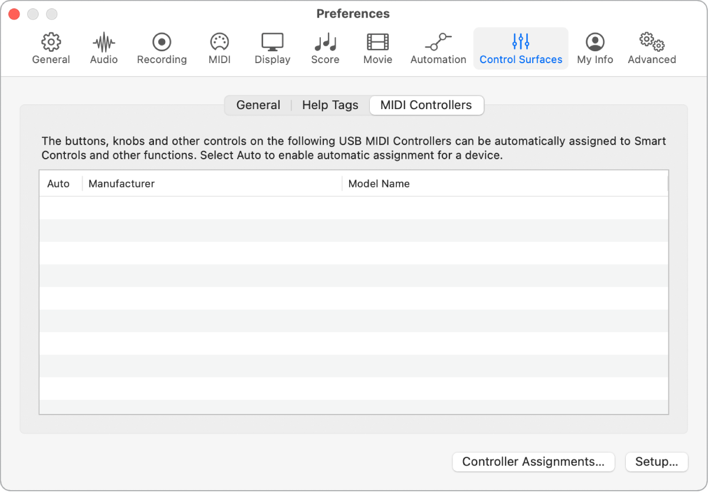Open Score preferences notes icon
Viewport: 709px width, 493px height.
pos(325,42)
